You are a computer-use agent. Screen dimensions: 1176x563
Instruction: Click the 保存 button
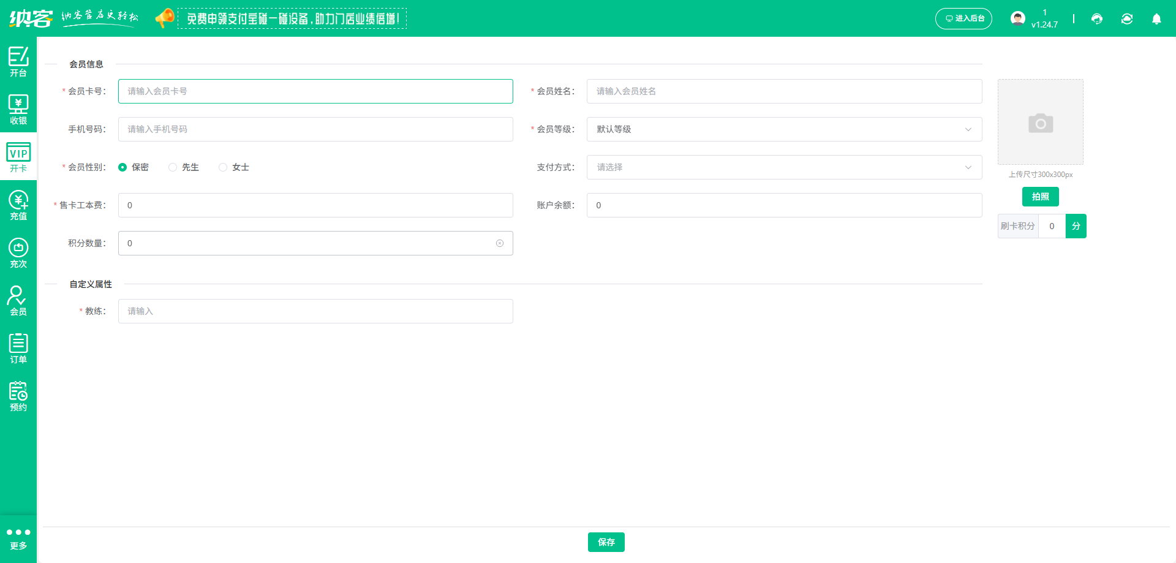606,542
